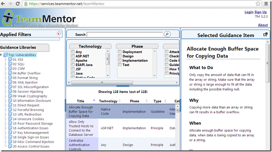
Task: Click the green padlock security icon
Action: 26,4
